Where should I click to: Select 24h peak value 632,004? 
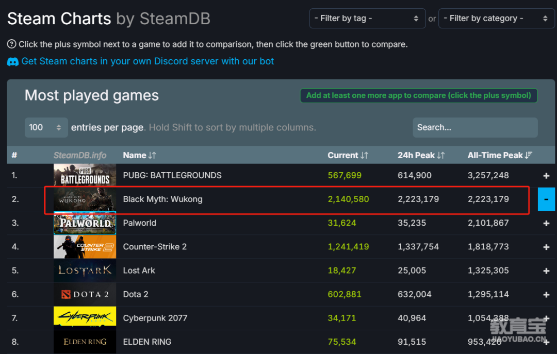click(x=415, y=294)
